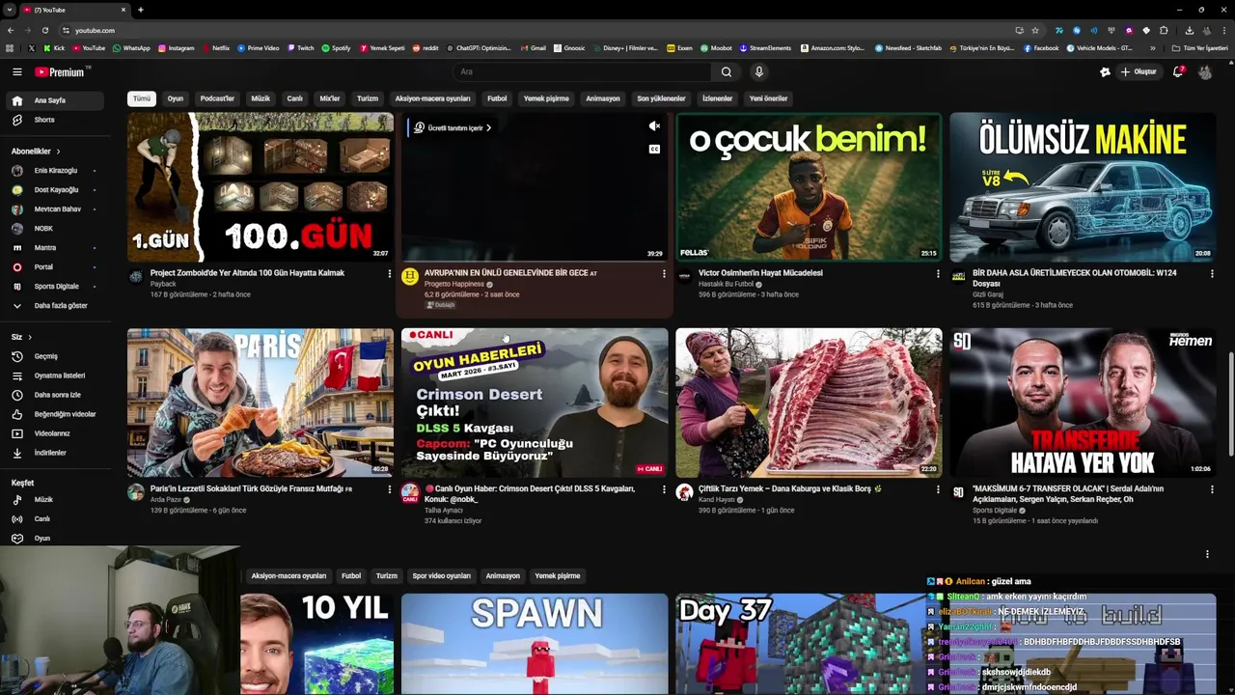The image size is (1235, 695).
Task: Open Ücretli tanıtım içerir disclosure
Action: click(x=452, y=127)
